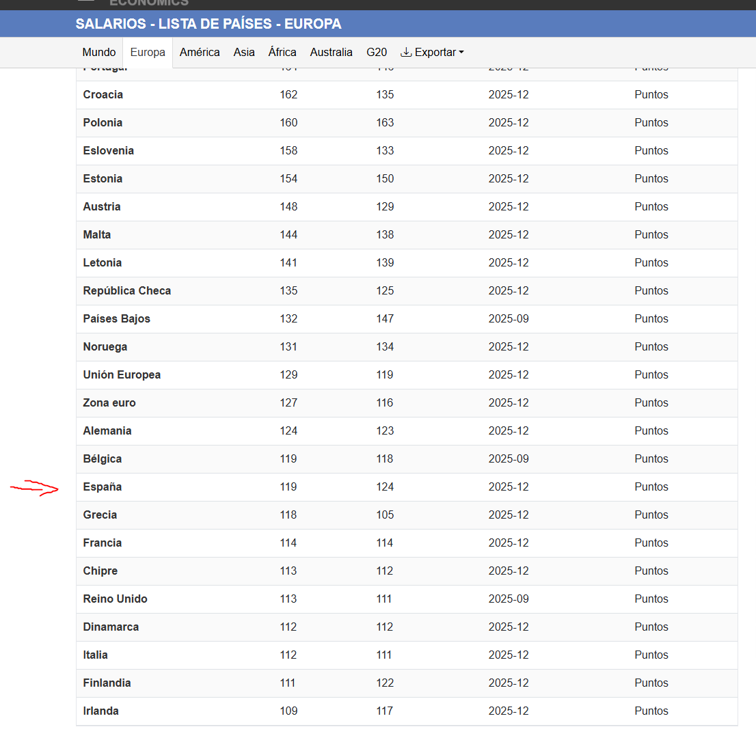Open the Finlandia country link

click(107, 682)
